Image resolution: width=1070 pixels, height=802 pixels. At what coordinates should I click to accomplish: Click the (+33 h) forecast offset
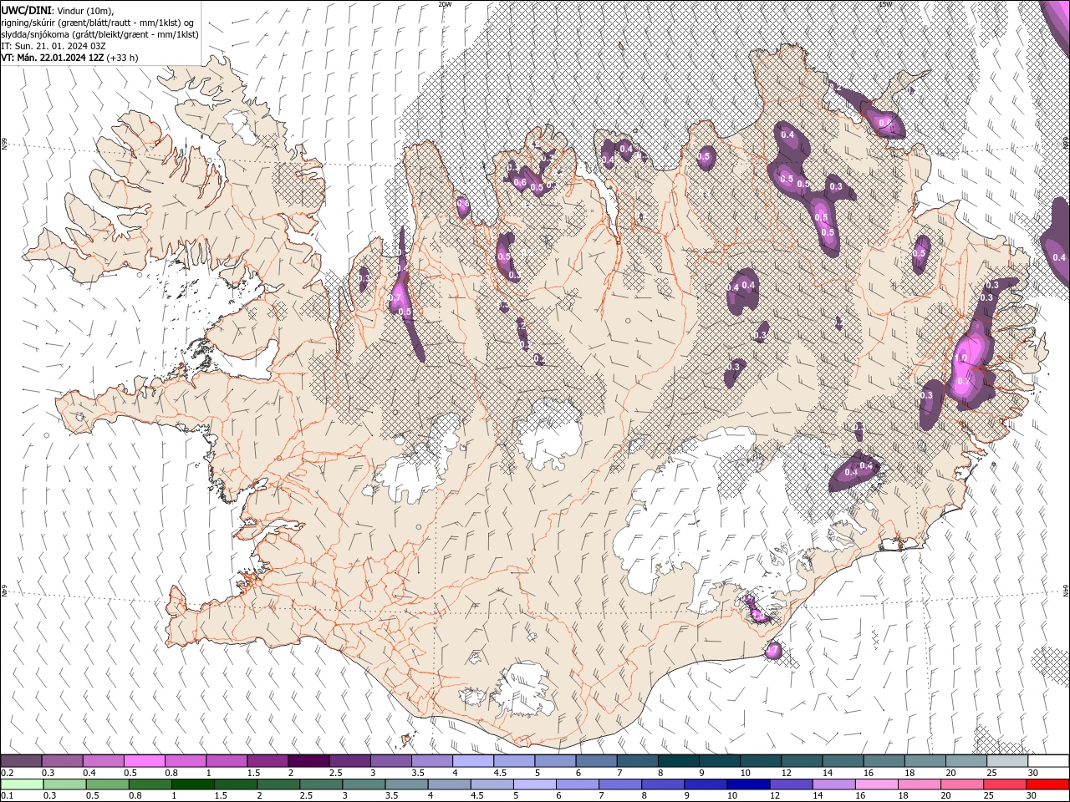pos(122,58)
